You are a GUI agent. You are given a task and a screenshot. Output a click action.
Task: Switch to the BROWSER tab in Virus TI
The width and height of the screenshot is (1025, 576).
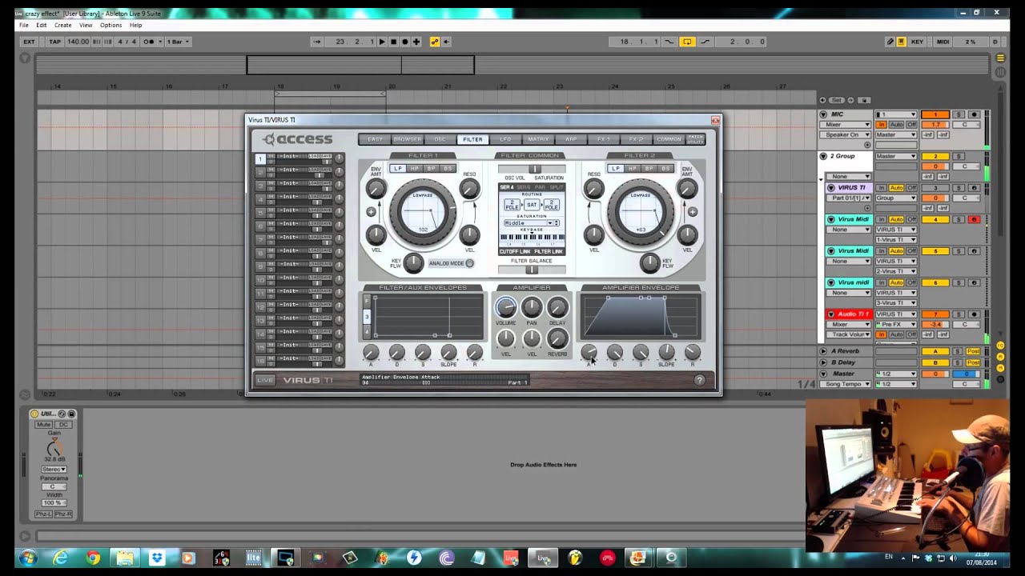pyautogui.click(x=407, y=139)
